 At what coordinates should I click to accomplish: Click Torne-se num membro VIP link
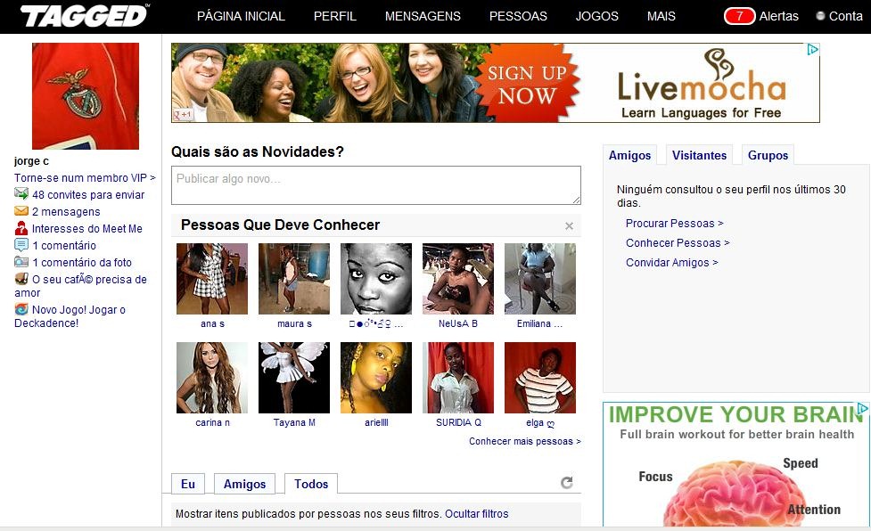pyautogui.click(x=85, y=177)
